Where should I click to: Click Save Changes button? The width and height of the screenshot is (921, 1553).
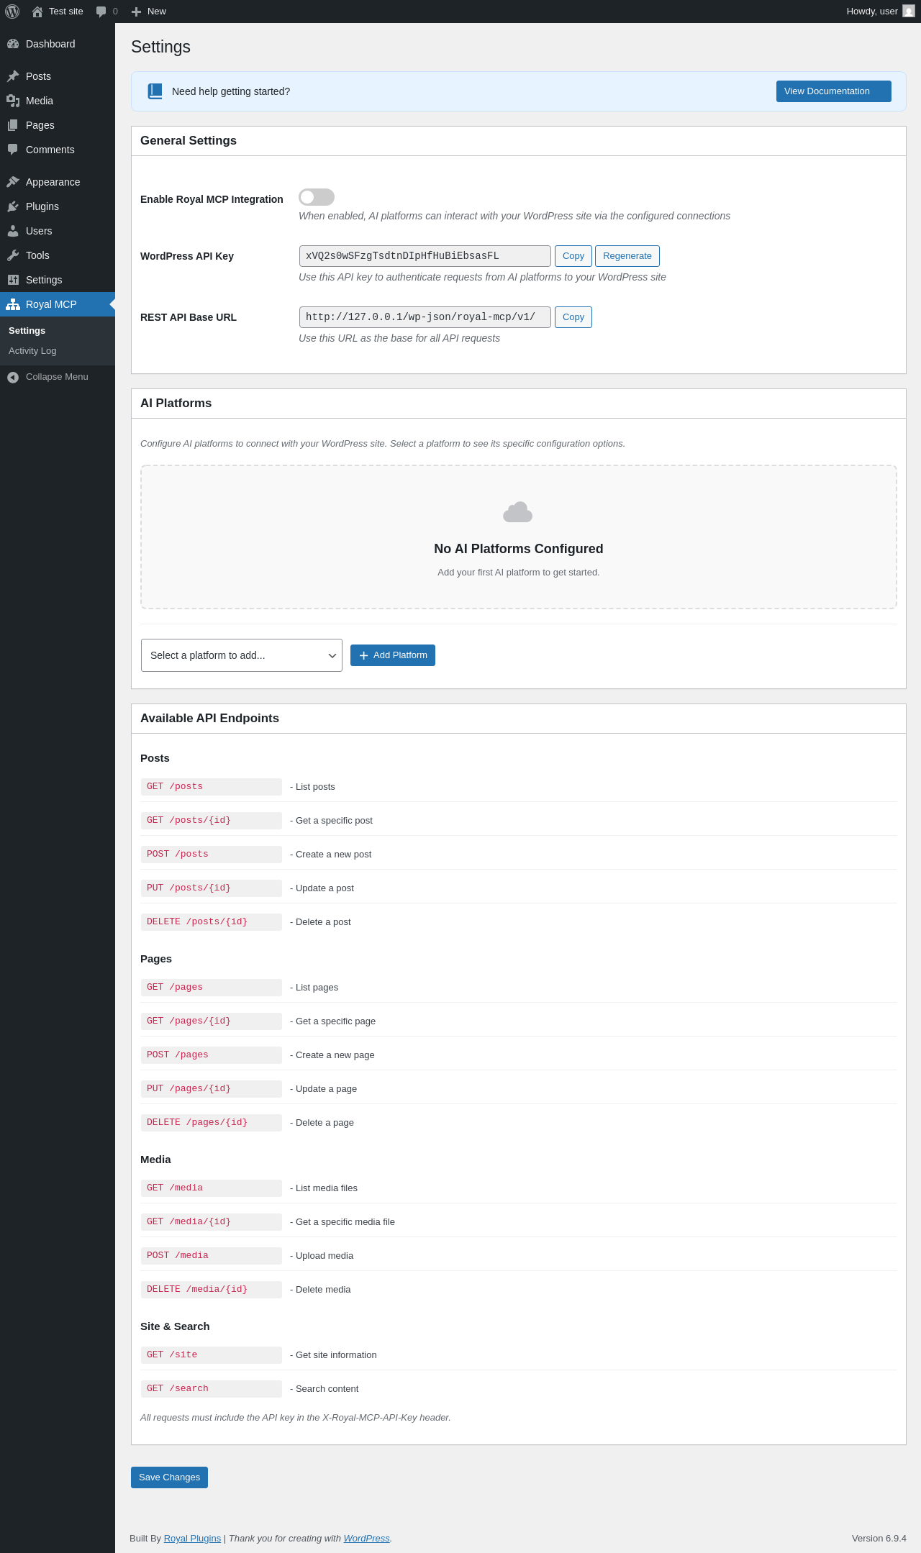pyautogui.click(x=170, y=1477)
